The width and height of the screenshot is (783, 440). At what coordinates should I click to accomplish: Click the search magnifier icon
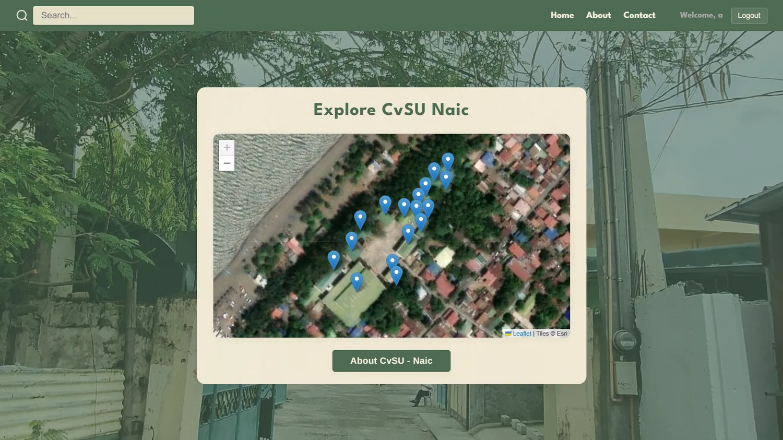(x=22, y=16)
